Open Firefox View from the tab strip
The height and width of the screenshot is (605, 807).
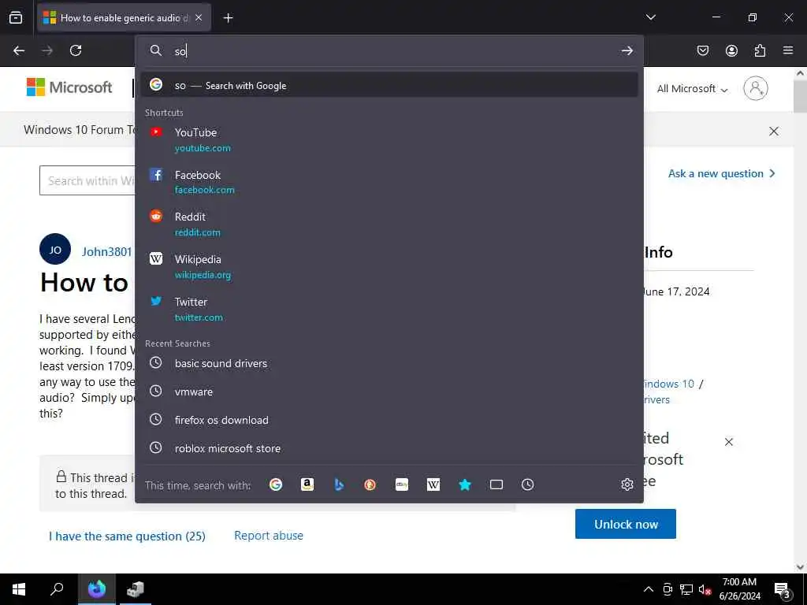click(16, 17)
